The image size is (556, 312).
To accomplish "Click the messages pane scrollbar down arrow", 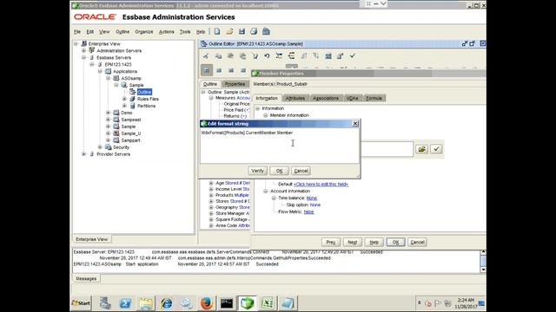I will [x=483, y=270].
